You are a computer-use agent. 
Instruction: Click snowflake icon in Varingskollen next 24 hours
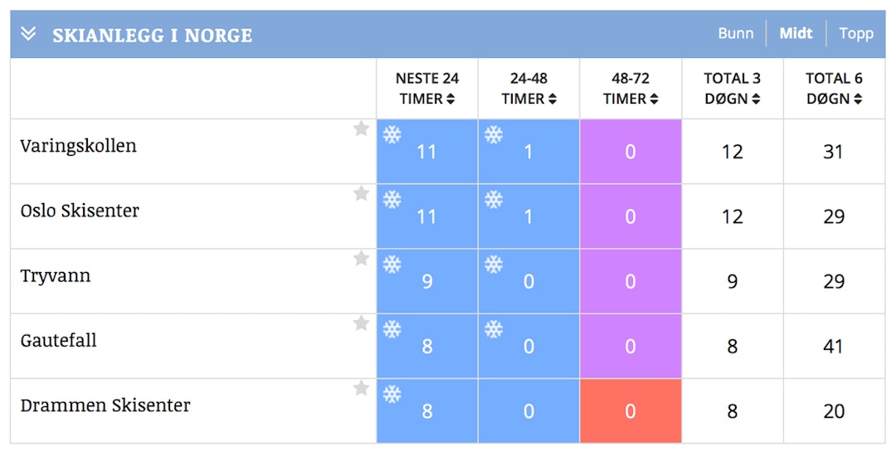click(x=392, y=134)
